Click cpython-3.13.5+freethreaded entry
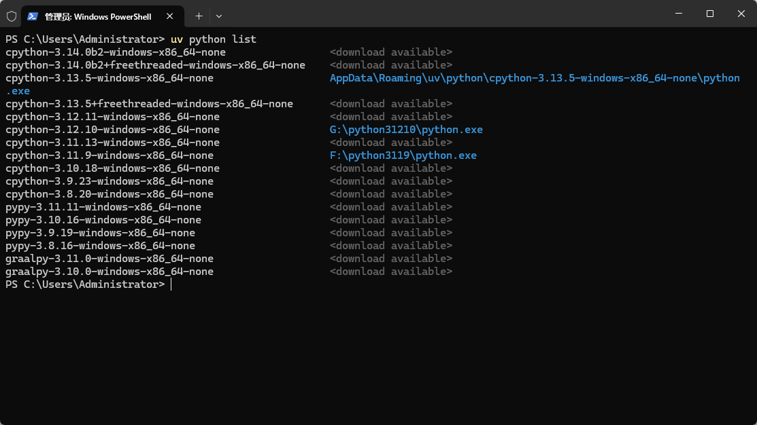This screenshot has height=425, width=757. point(149,104)
